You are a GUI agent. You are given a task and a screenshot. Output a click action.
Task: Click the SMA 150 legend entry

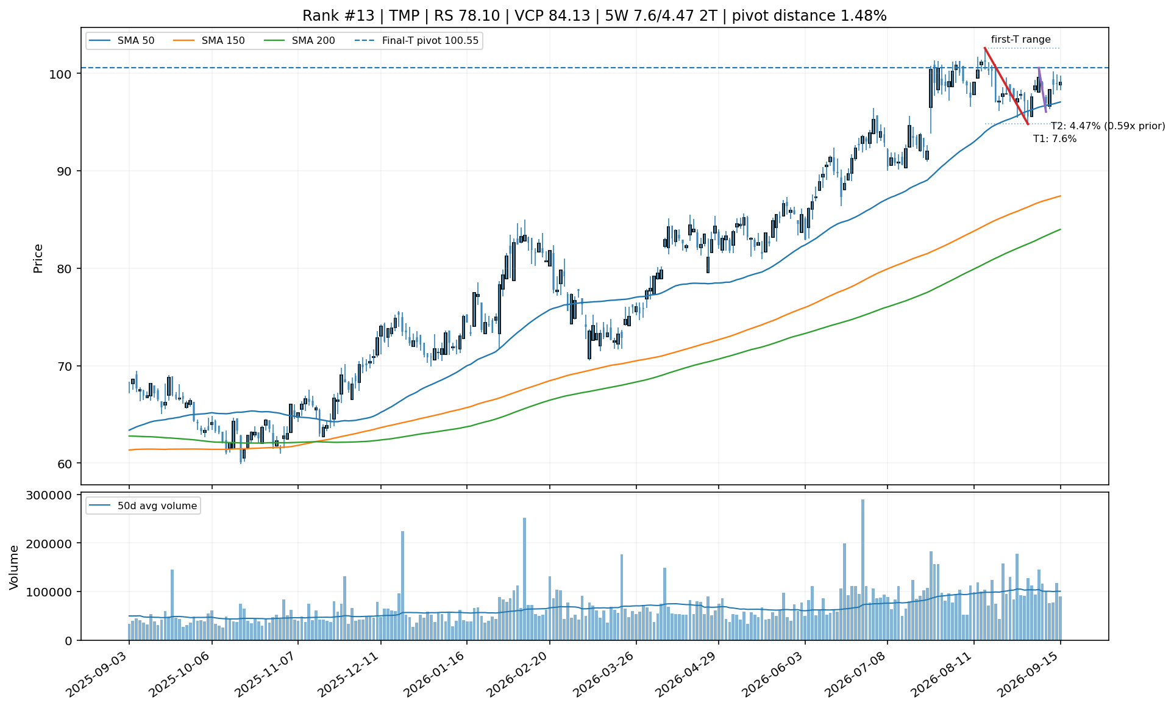point(209,41)
